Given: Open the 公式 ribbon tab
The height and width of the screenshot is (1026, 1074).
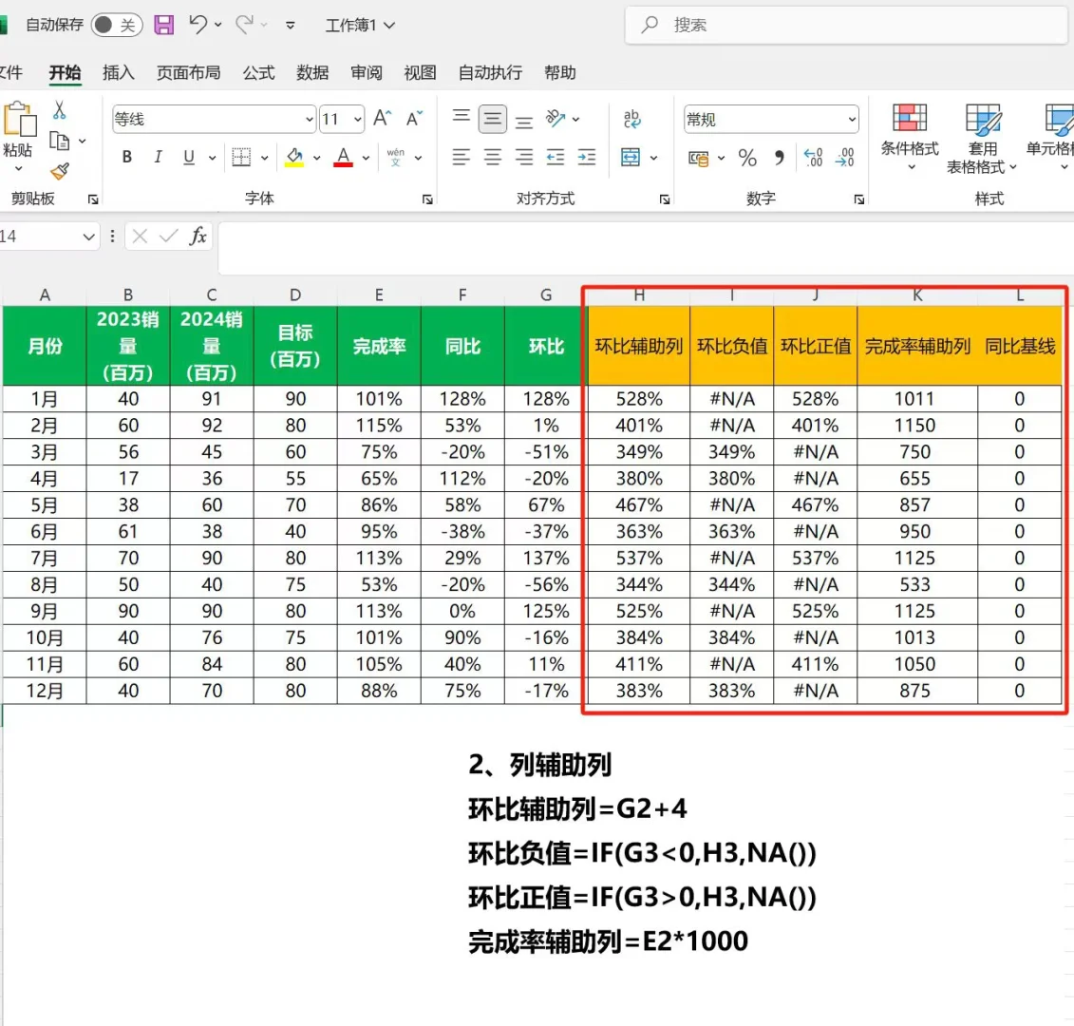Looking at the screenshot, I should [259, 72].
